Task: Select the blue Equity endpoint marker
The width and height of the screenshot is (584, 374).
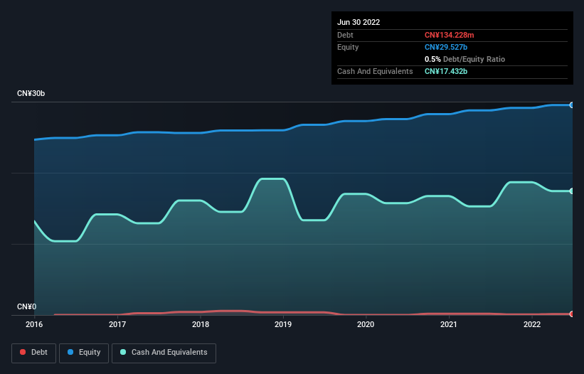Action: [x=571, y=105]
